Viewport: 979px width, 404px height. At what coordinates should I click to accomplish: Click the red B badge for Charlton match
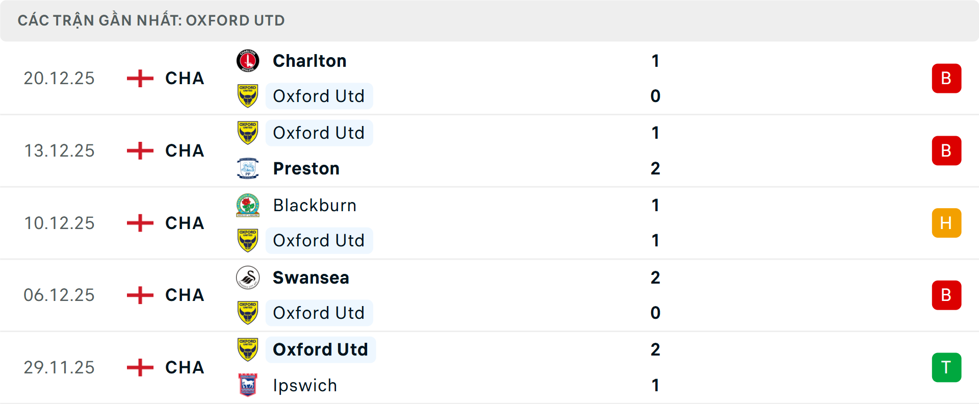(x=946, y=79)
